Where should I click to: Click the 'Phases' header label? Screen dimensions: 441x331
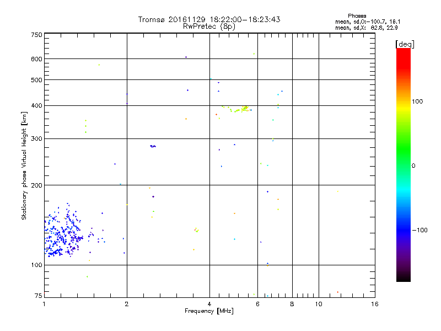(357, 16)
